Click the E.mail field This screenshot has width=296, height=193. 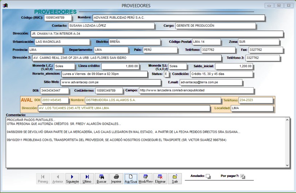pos(211,82)
